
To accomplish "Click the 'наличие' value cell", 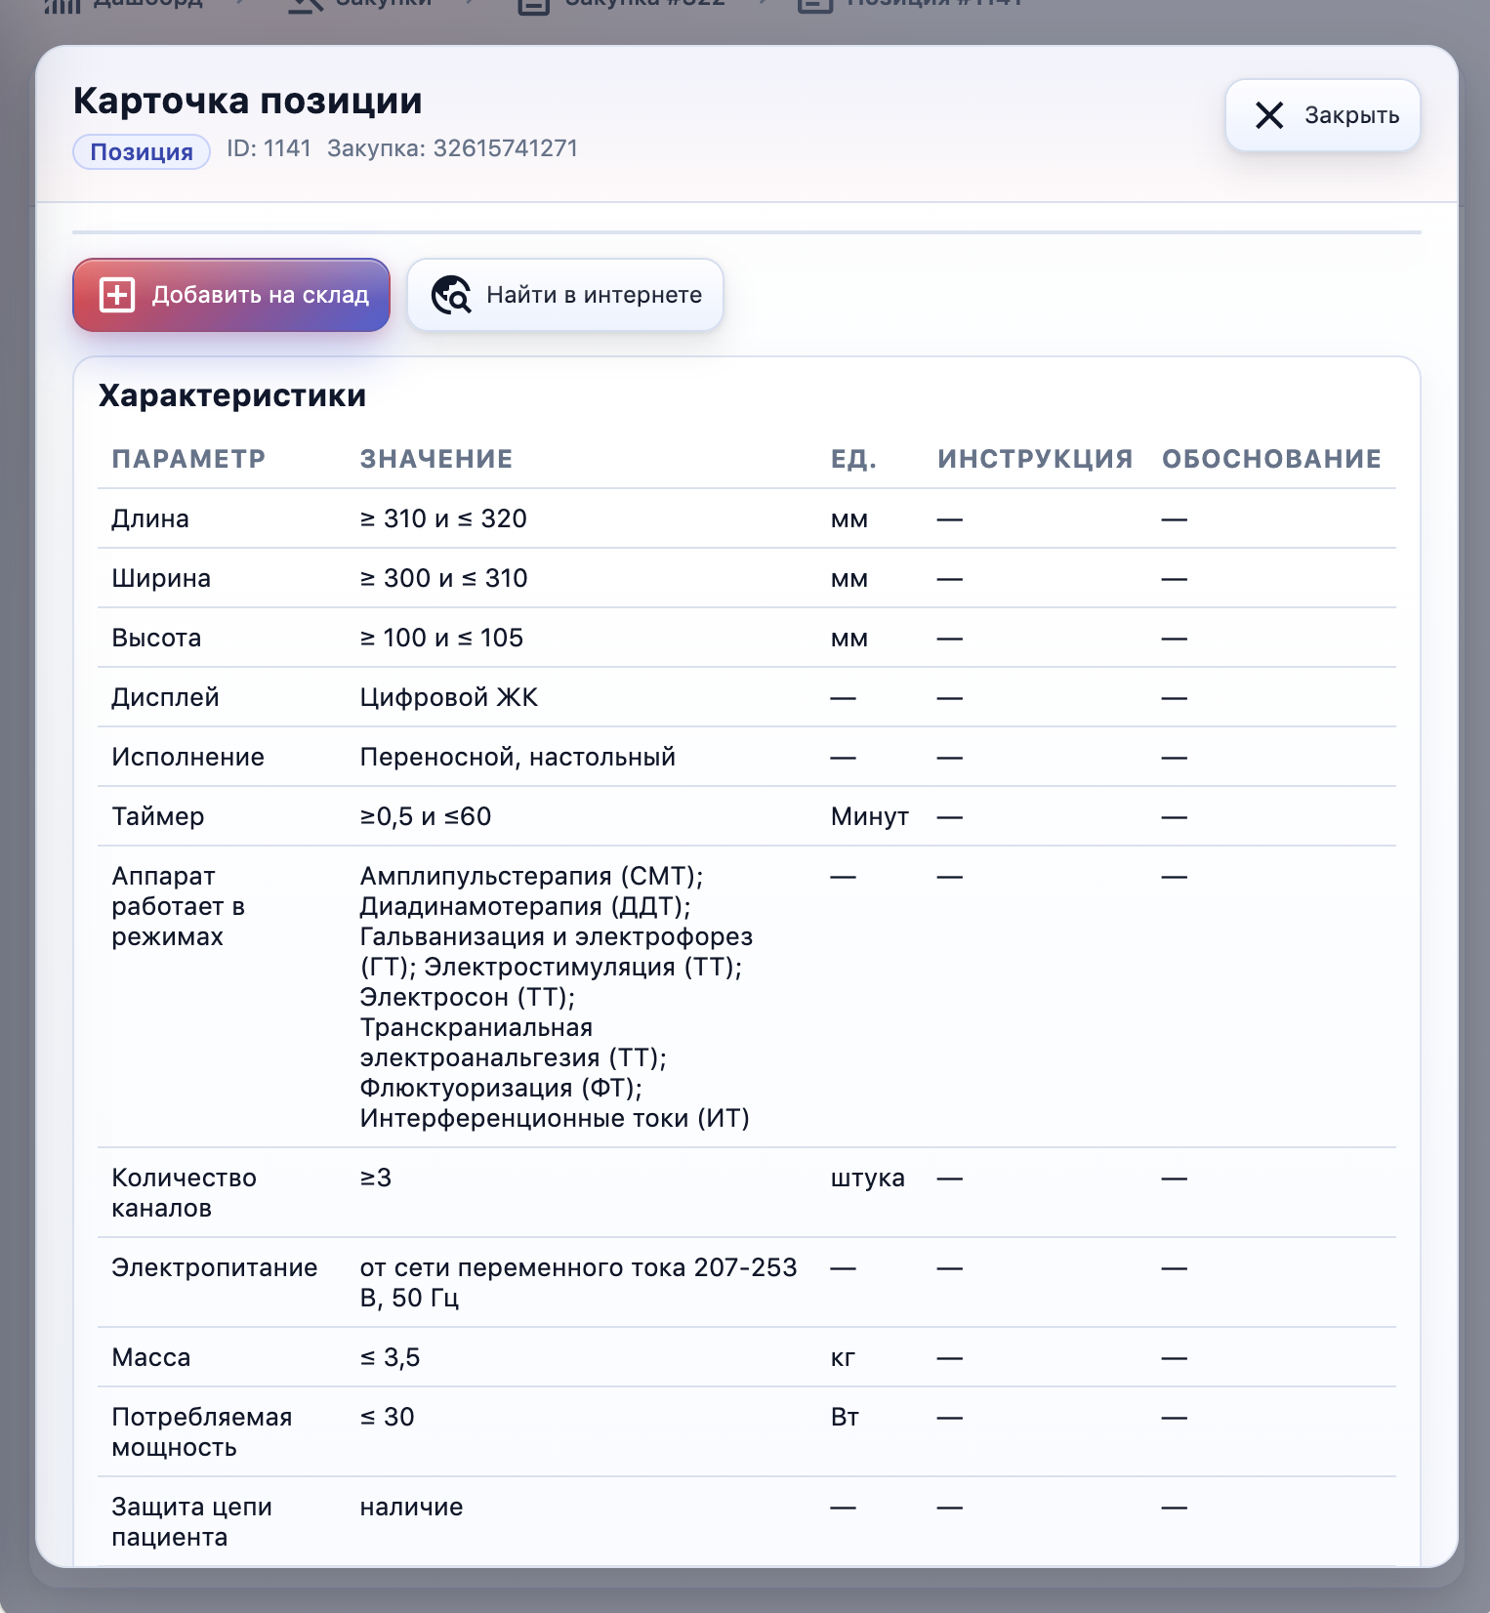I will click(x=411, y=1507).
